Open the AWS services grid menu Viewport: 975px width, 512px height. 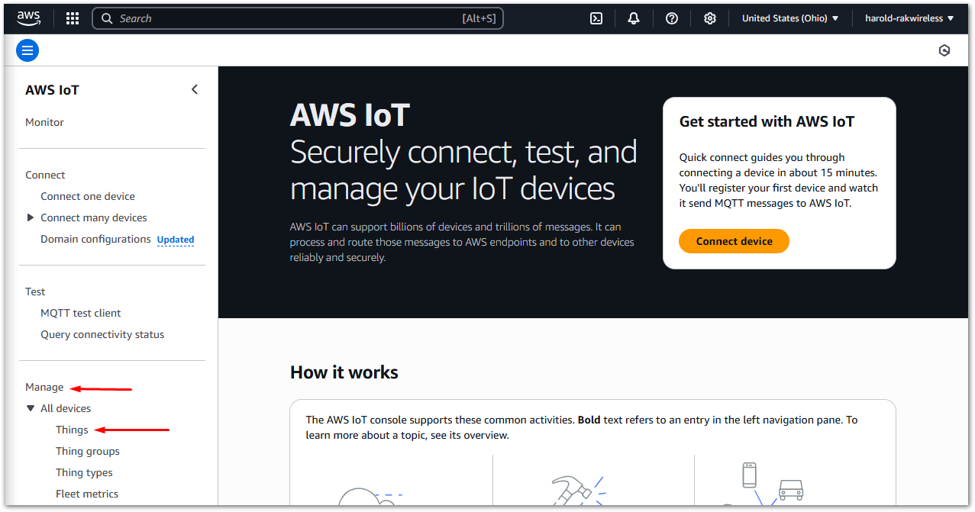tap(72, 18)
